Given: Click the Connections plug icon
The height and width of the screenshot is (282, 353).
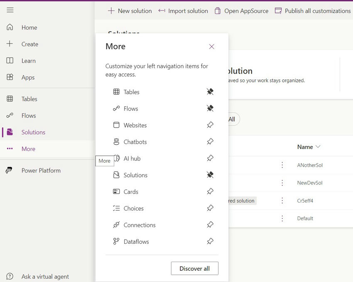Looking at the screenshot, I should [x=116, y=225].
